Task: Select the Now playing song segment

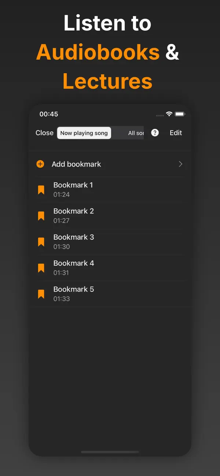Action: click(84, 133)
